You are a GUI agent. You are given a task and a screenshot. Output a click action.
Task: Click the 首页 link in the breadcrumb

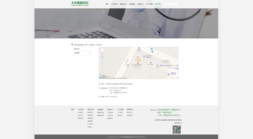tap(86, 45)
